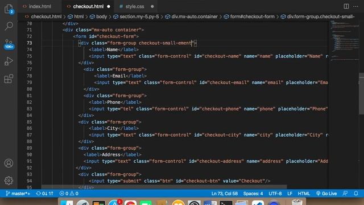
Task: Click line number 73 in the gutter
Action: 29,43
